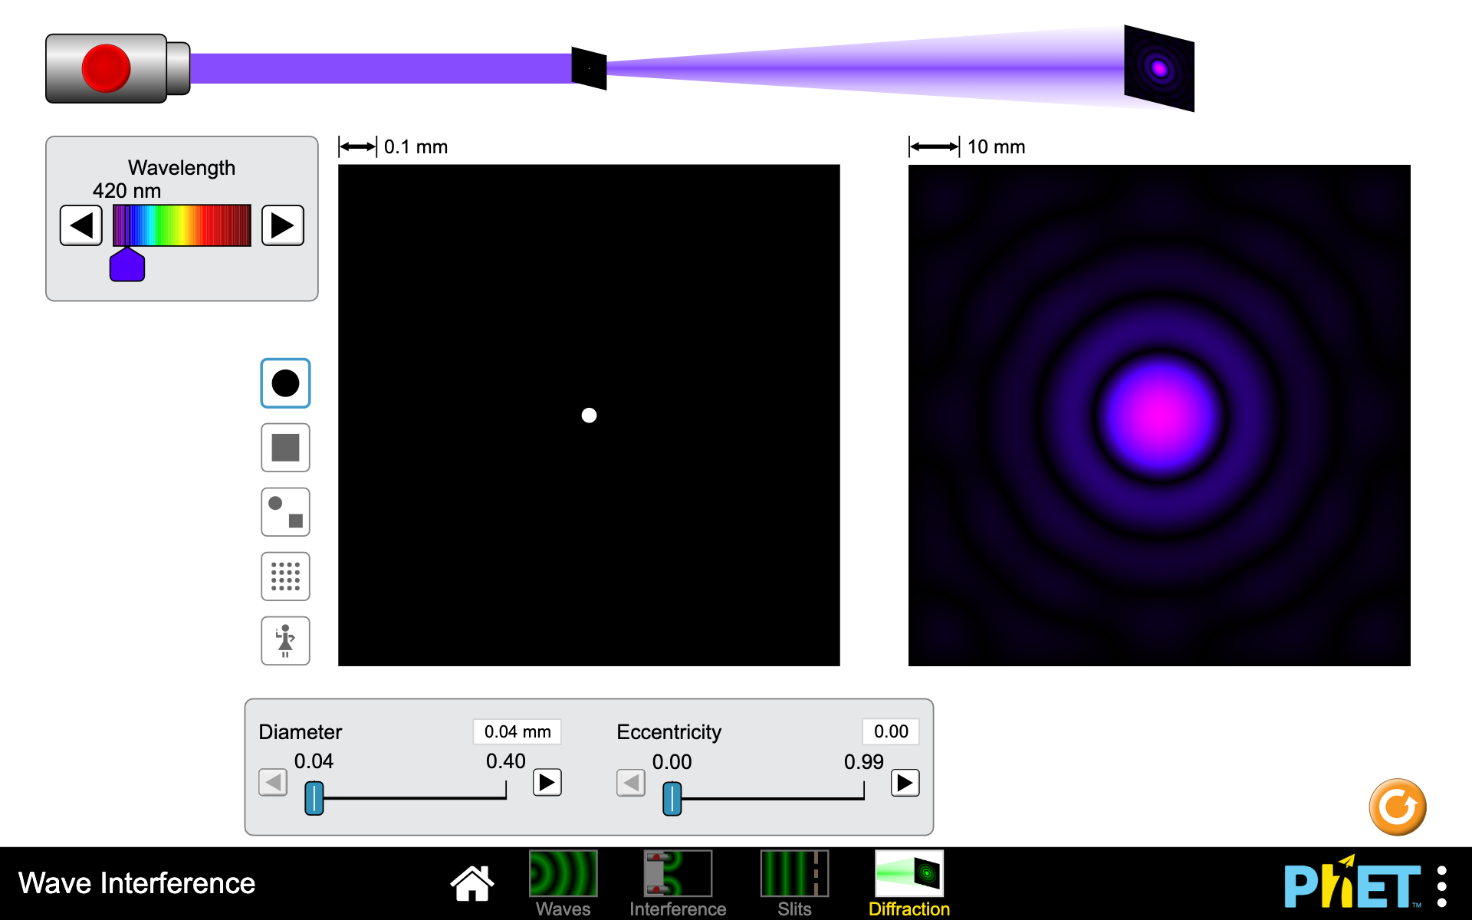Decrease wavelength with the left arrow button
The width and height of the screenshot is (1472, 920).
click(80, 225)
